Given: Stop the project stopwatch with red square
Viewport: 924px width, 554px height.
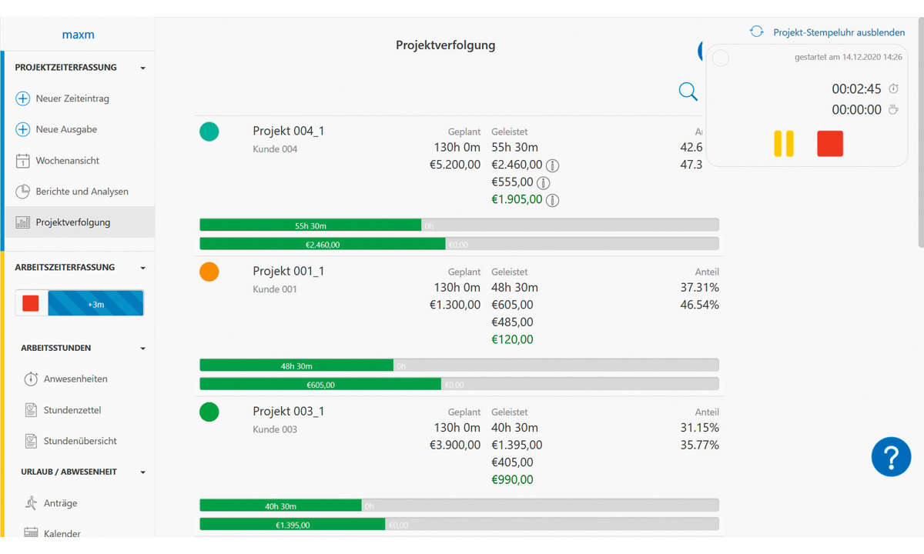Looking at the screenshot, I should [830, 144].
